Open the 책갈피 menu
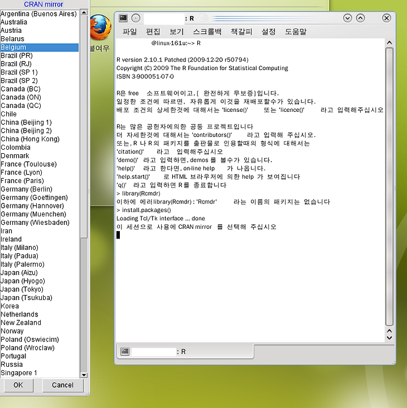Screen dimensions: 407x408 [x=241, y=32]
